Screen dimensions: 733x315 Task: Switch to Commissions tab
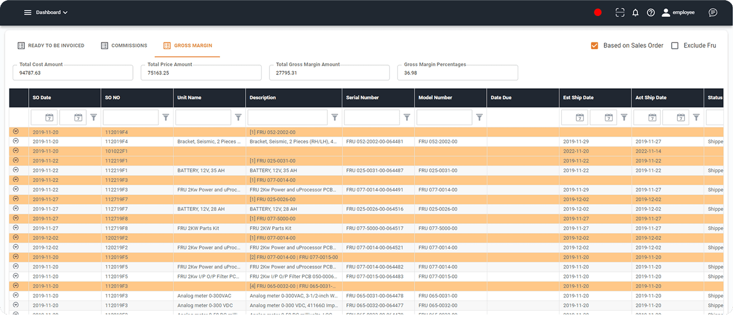(x=124, y=46)
